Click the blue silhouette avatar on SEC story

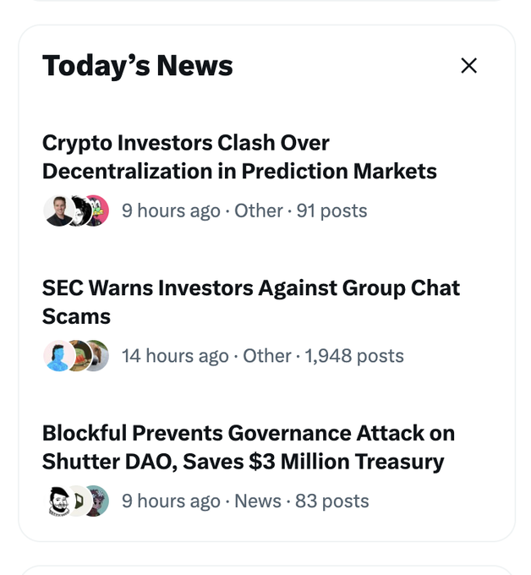point(57,356)
